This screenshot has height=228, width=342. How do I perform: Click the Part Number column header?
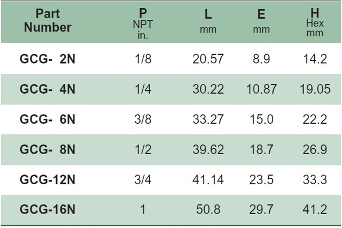pos(48,20)
